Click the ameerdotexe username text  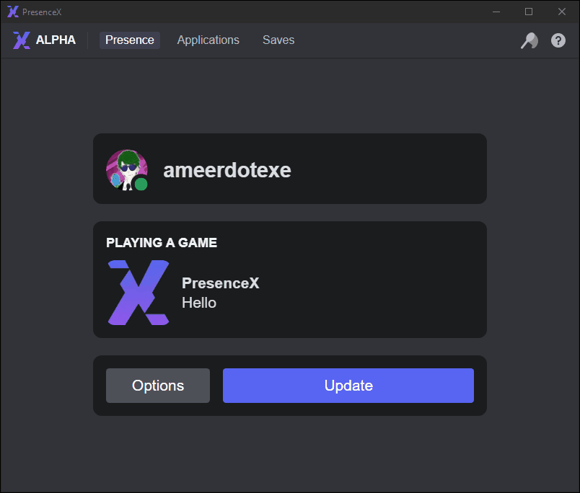click(x=227, y=169)
